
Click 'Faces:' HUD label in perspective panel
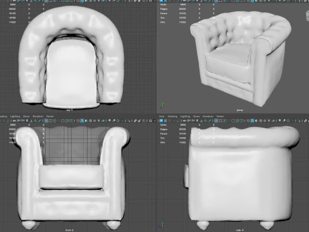pos(164,14)
